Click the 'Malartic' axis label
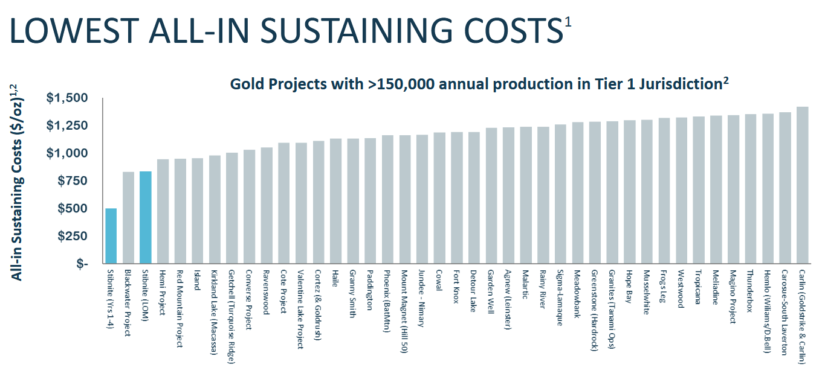Screen dimensions: 825x382 pos(525,284)
